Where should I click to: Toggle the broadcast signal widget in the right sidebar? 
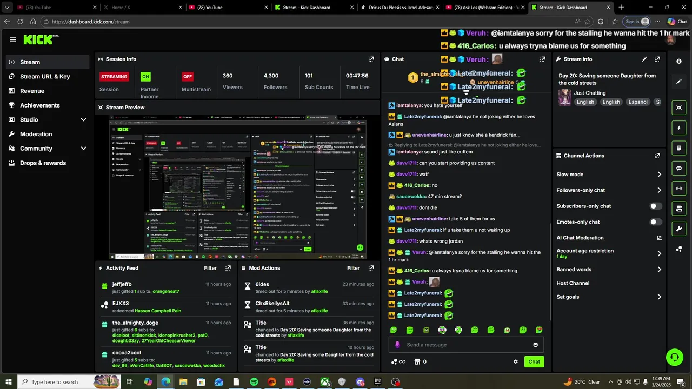point(679,189)
